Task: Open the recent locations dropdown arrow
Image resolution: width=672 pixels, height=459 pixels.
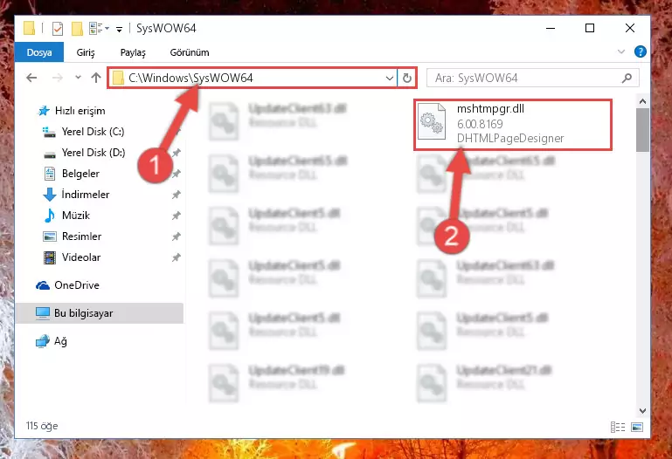Action: [x=78, y=78]
